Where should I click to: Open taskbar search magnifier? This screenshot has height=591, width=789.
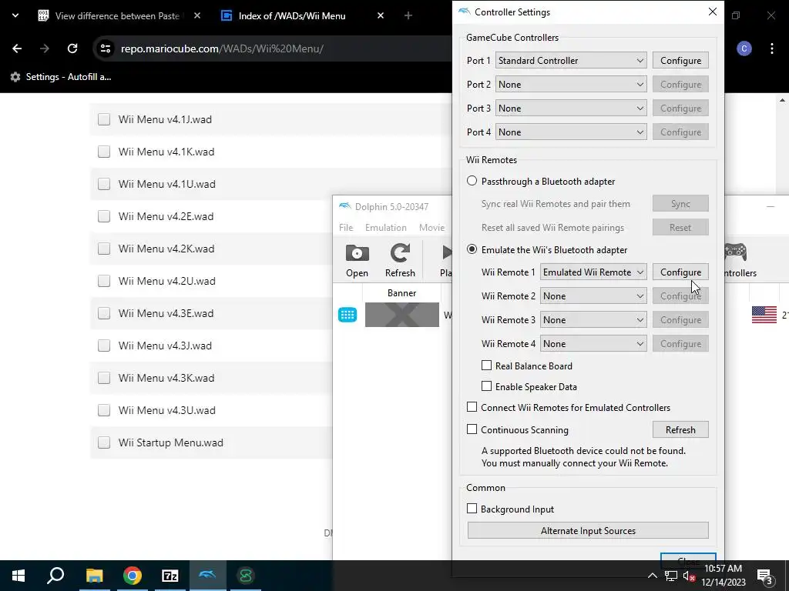point(55,576)
